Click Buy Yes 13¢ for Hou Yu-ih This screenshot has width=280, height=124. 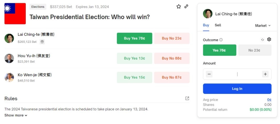coord(134,58)
